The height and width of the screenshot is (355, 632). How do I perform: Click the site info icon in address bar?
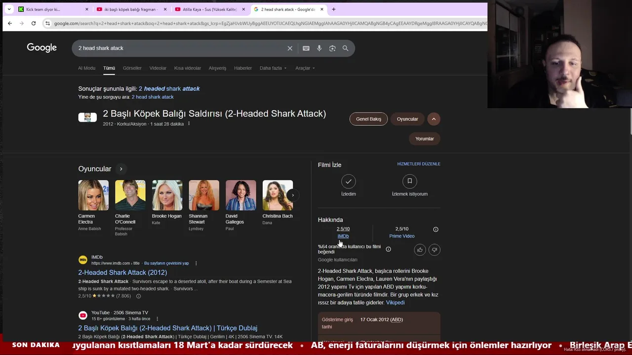pos(47,23)
